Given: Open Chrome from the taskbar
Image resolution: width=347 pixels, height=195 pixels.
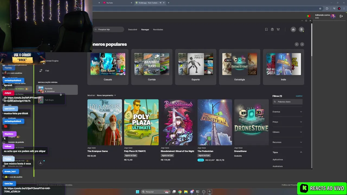Looking at the screenshot, I should pos(180,192).
